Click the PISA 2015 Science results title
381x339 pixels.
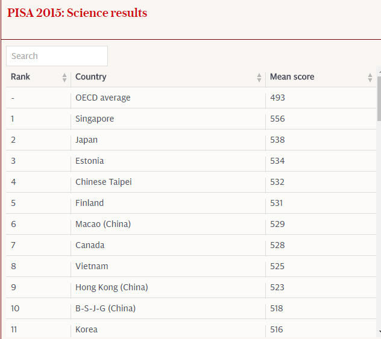(77, 13)
